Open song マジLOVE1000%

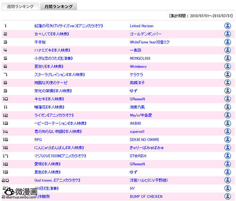(60, 156)
